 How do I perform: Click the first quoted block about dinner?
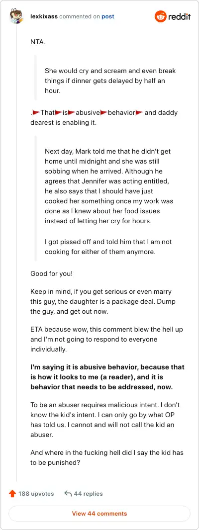pyautogui.click(x=110, y=82)
